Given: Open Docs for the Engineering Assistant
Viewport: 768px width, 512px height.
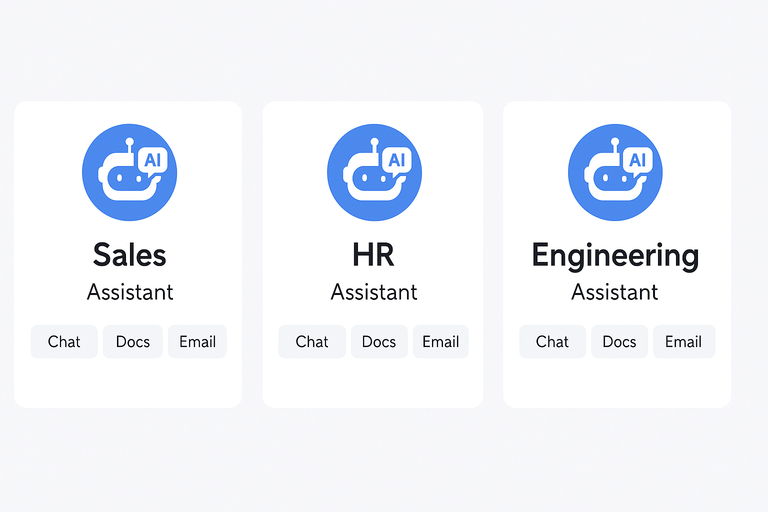Looking at the screenshot, I should 619,341.
